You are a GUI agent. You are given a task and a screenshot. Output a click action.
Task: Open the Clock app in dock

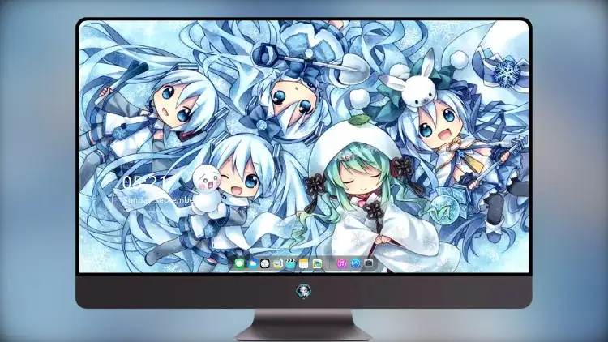265,264
